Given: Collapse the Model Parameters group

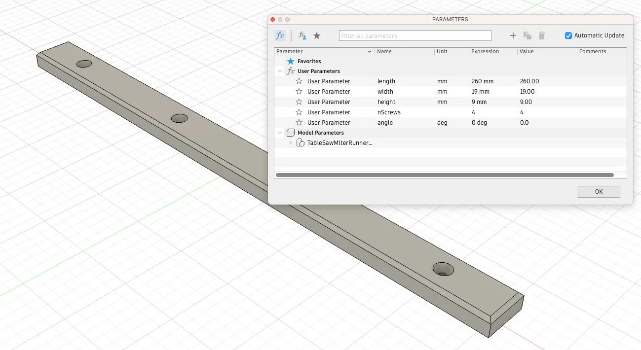Looking at the screenshot, I should coord(280,133).
